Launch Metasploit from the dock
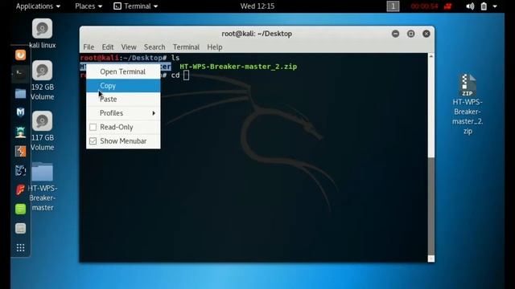 (x=20, y=112)
